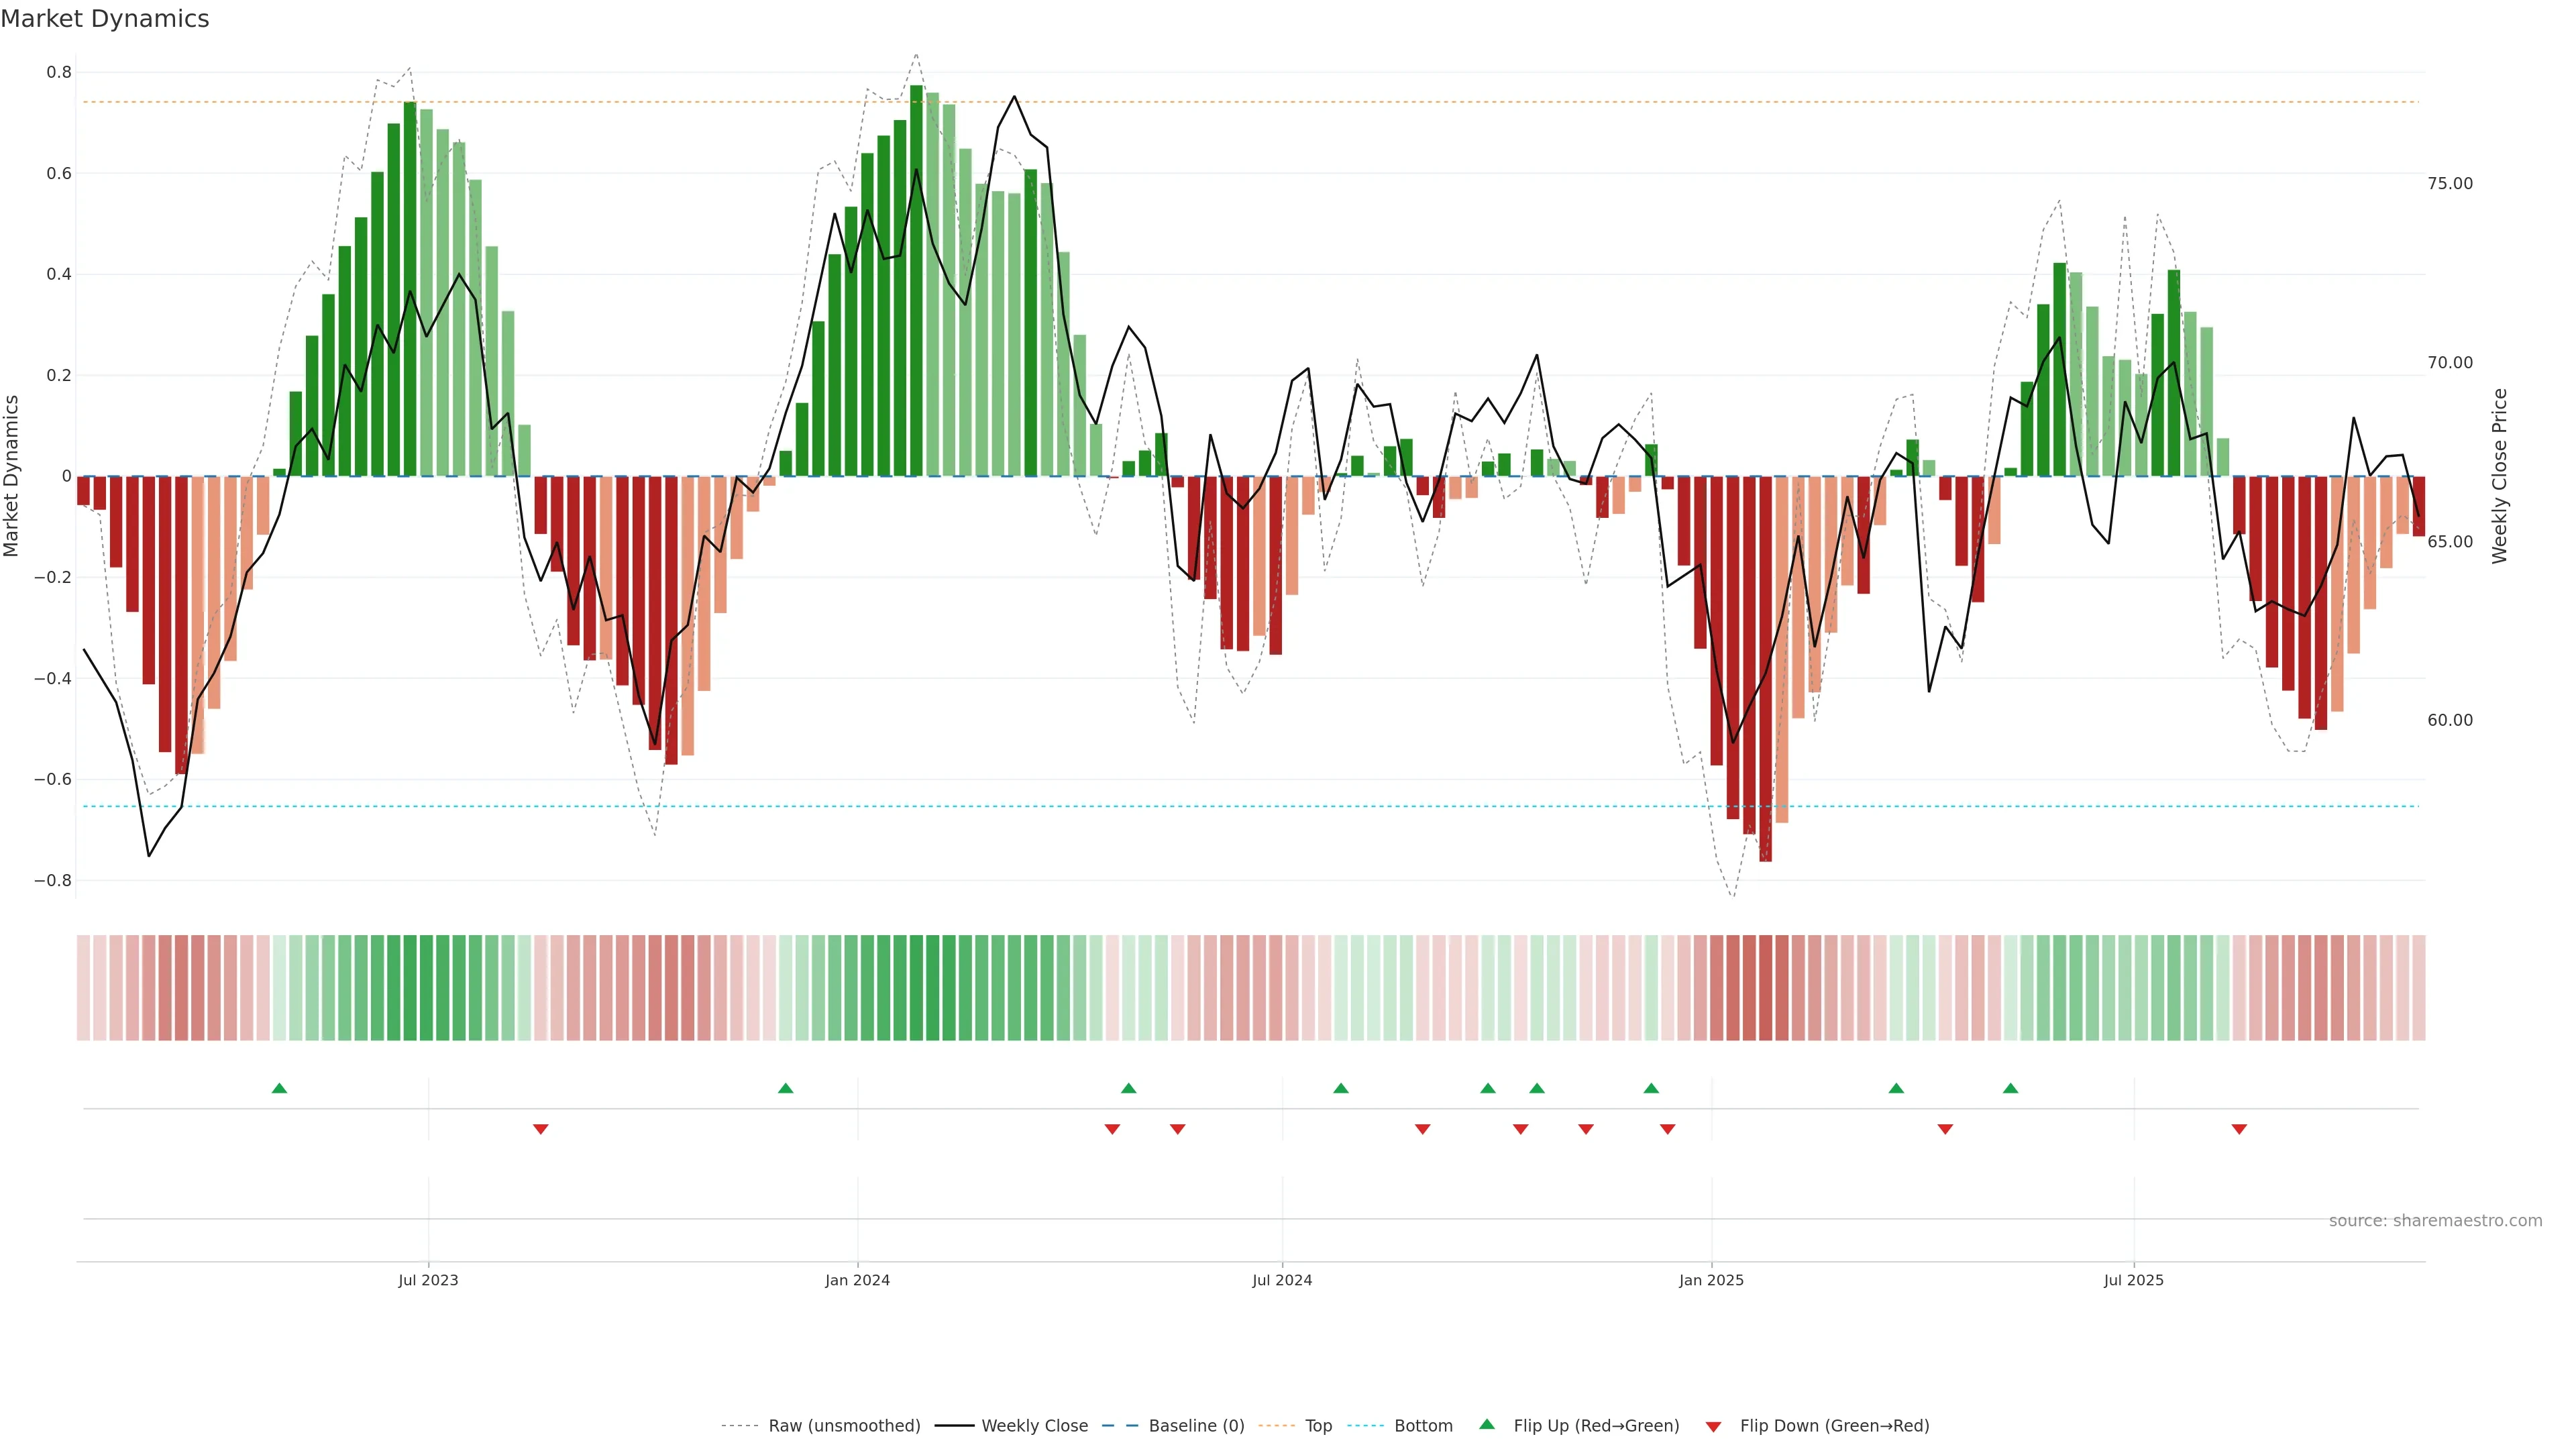Click the Jul 2025 x-axis label
This screenshot has height=1449, width=2576.
2133,1280
